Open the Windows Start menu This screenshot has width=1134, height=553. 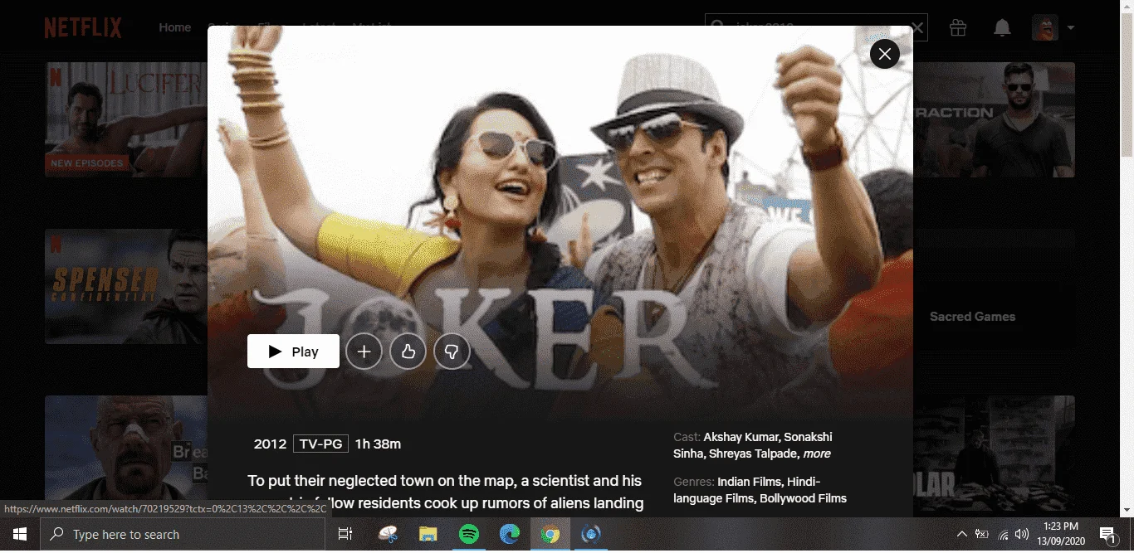[x=20, y=535]
